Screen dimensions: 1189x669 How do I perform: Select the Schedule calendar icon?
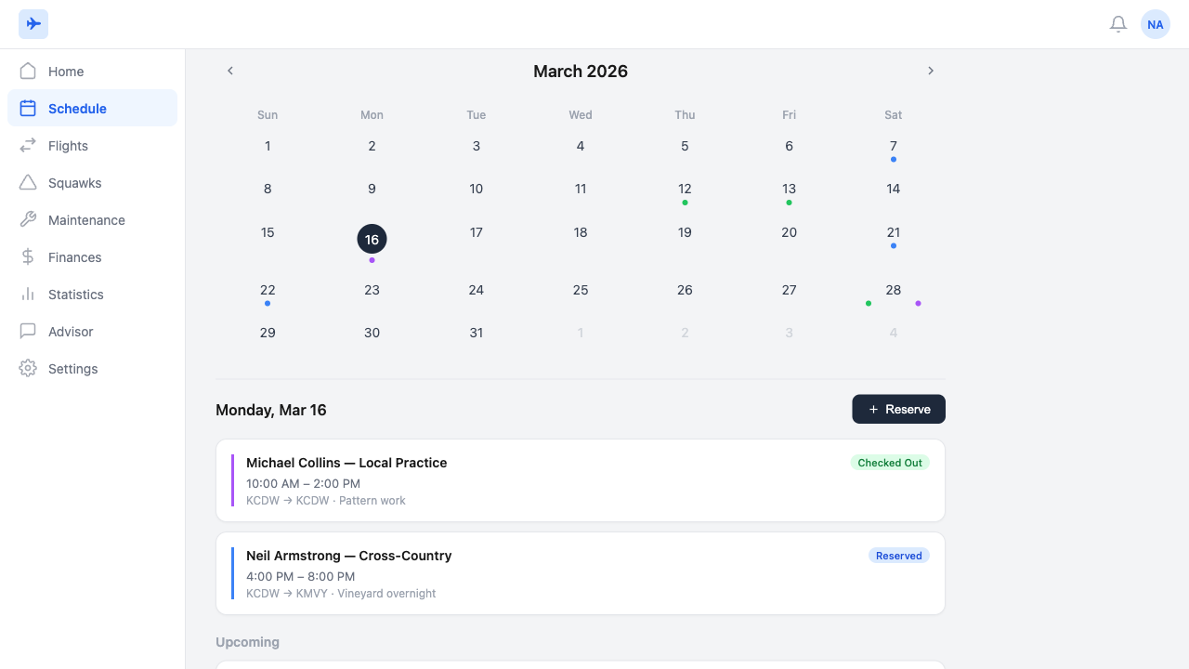[x=29, y=108]
